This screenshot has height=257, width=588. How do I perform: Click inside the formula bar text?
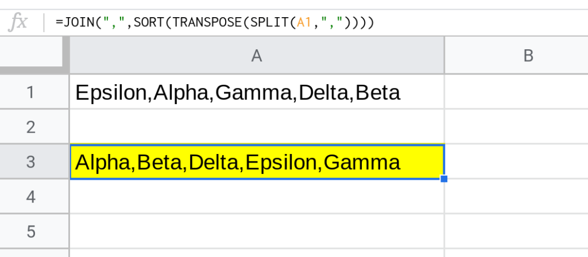pos(215,22)
